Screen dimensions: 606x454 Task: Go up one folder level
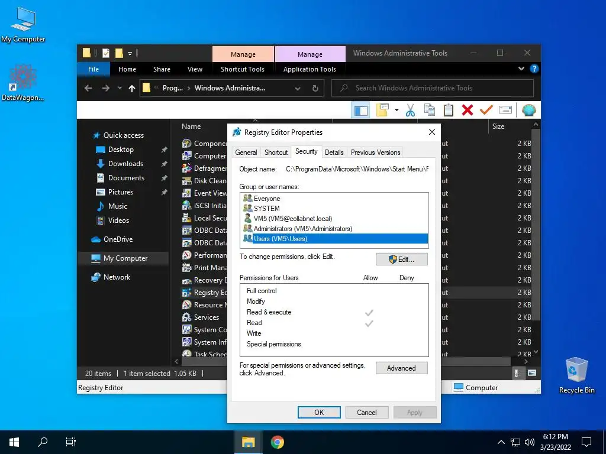pos(132,89)
